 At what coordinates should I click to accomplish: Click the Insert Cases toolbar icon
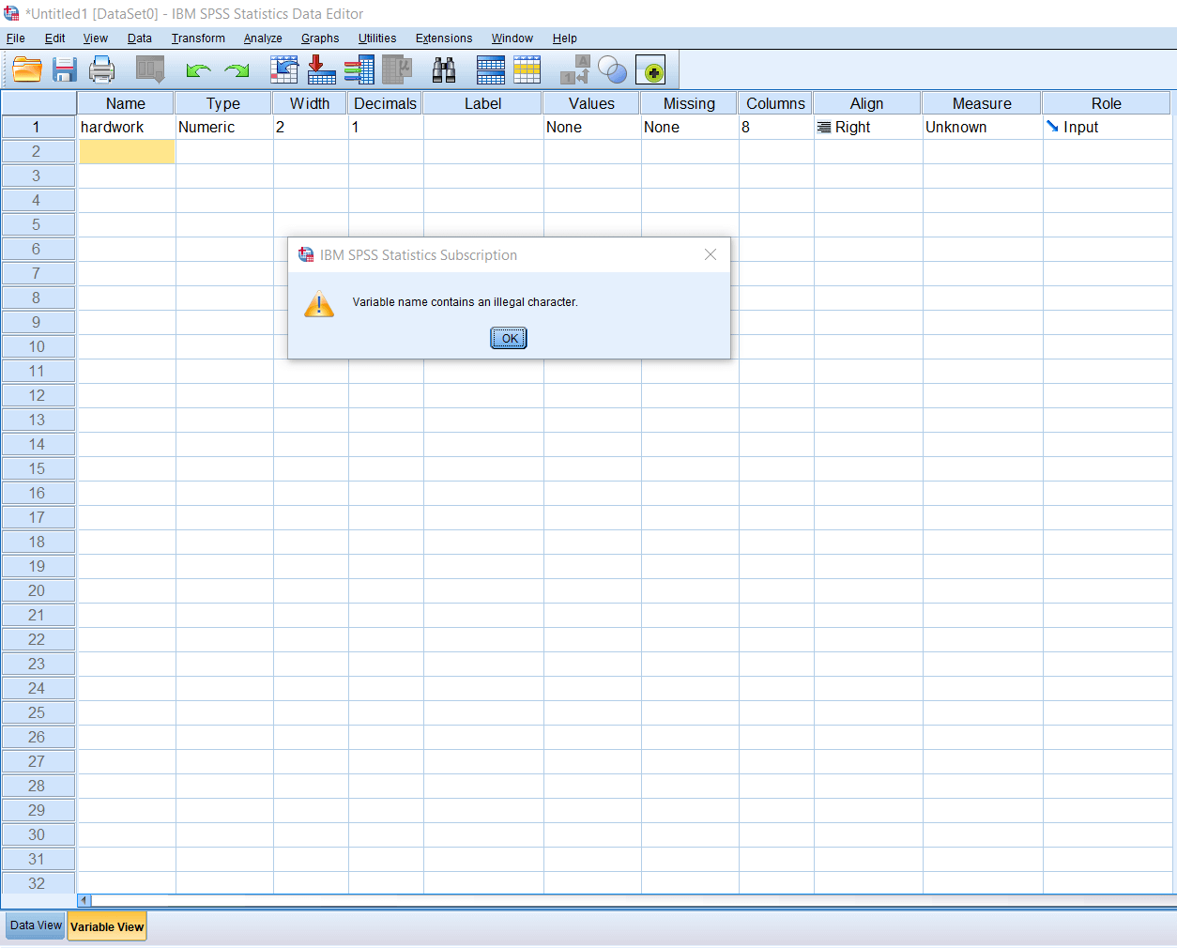point(321,69)
